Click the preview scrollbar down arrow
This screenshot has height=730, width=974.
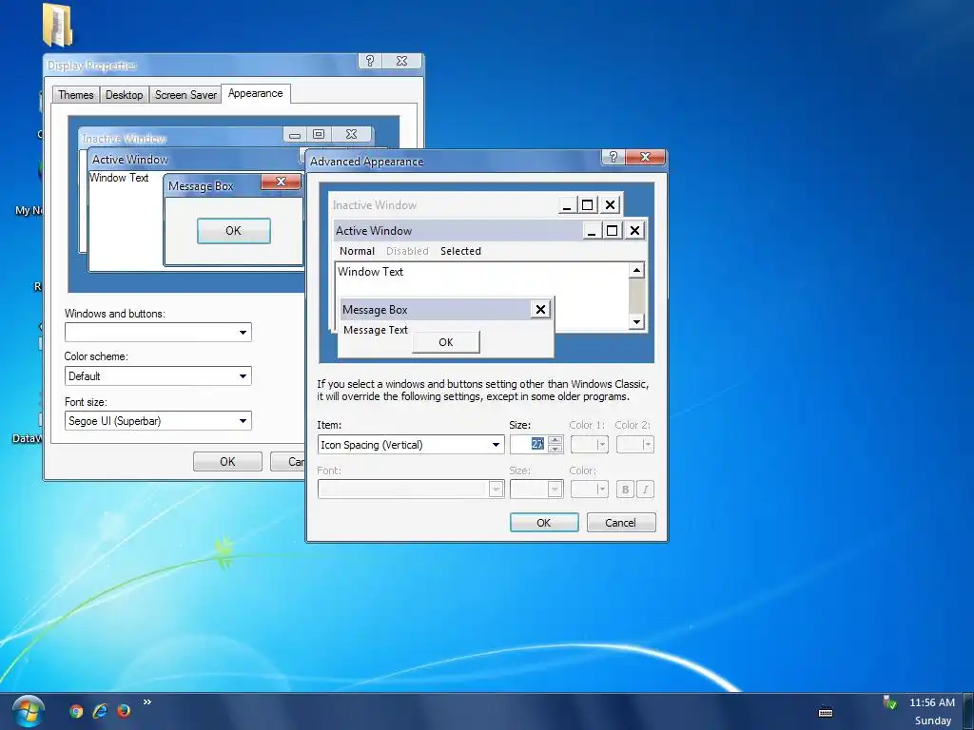(636, 321)
